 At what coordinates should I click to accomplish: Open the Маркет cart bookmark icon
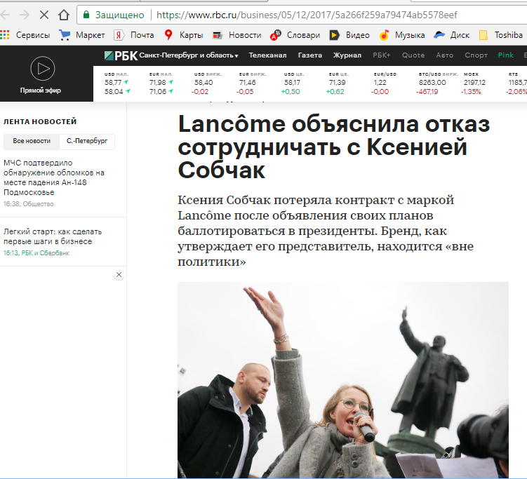click(65, 35)
